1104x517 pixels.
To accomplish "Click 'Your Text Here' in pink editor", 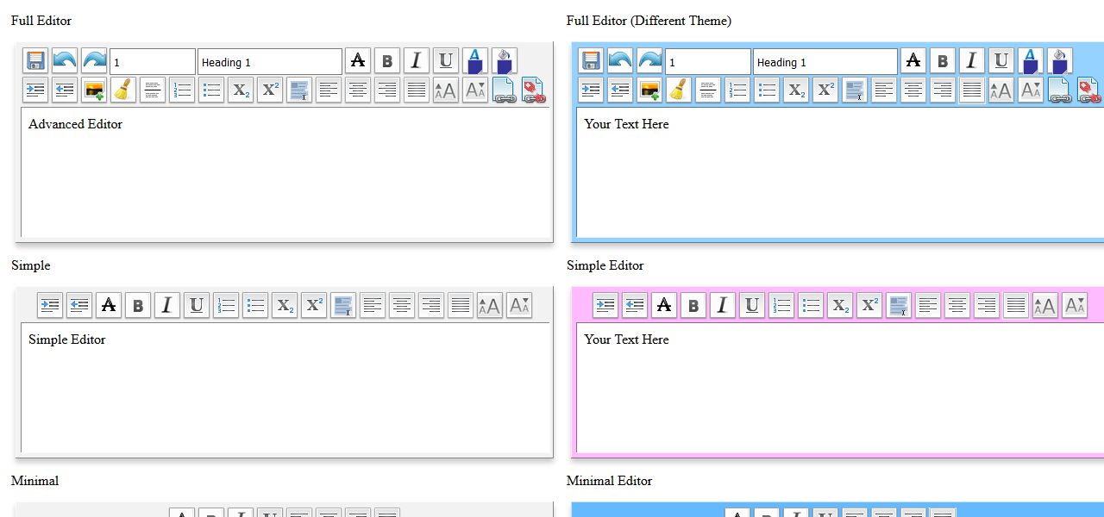I will click(626, 339).
